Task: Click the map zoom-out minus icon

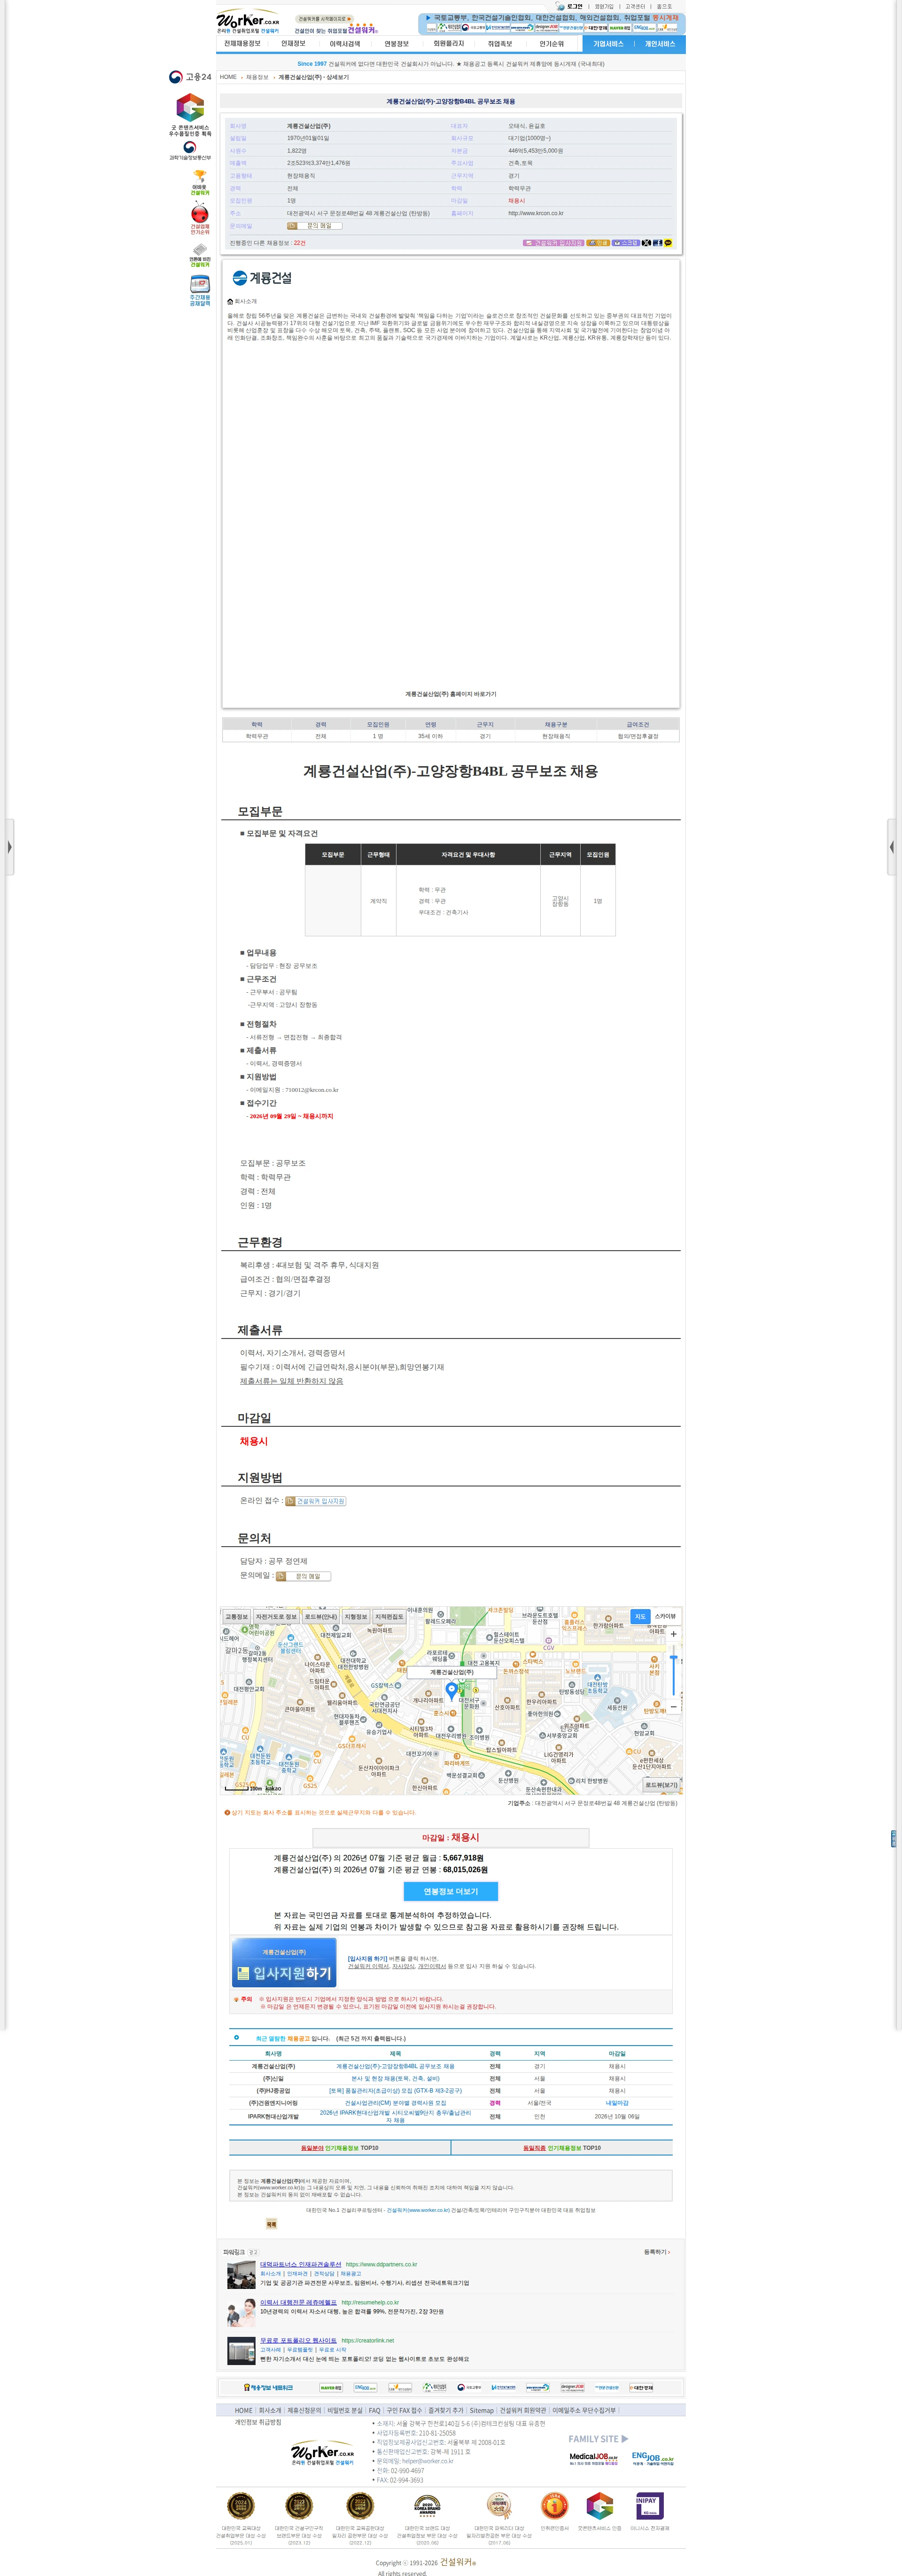Action: tap(673, 1708)
